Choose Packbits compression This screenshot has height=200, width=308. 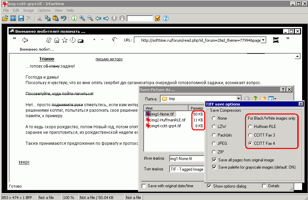click(x=214, y=135)
